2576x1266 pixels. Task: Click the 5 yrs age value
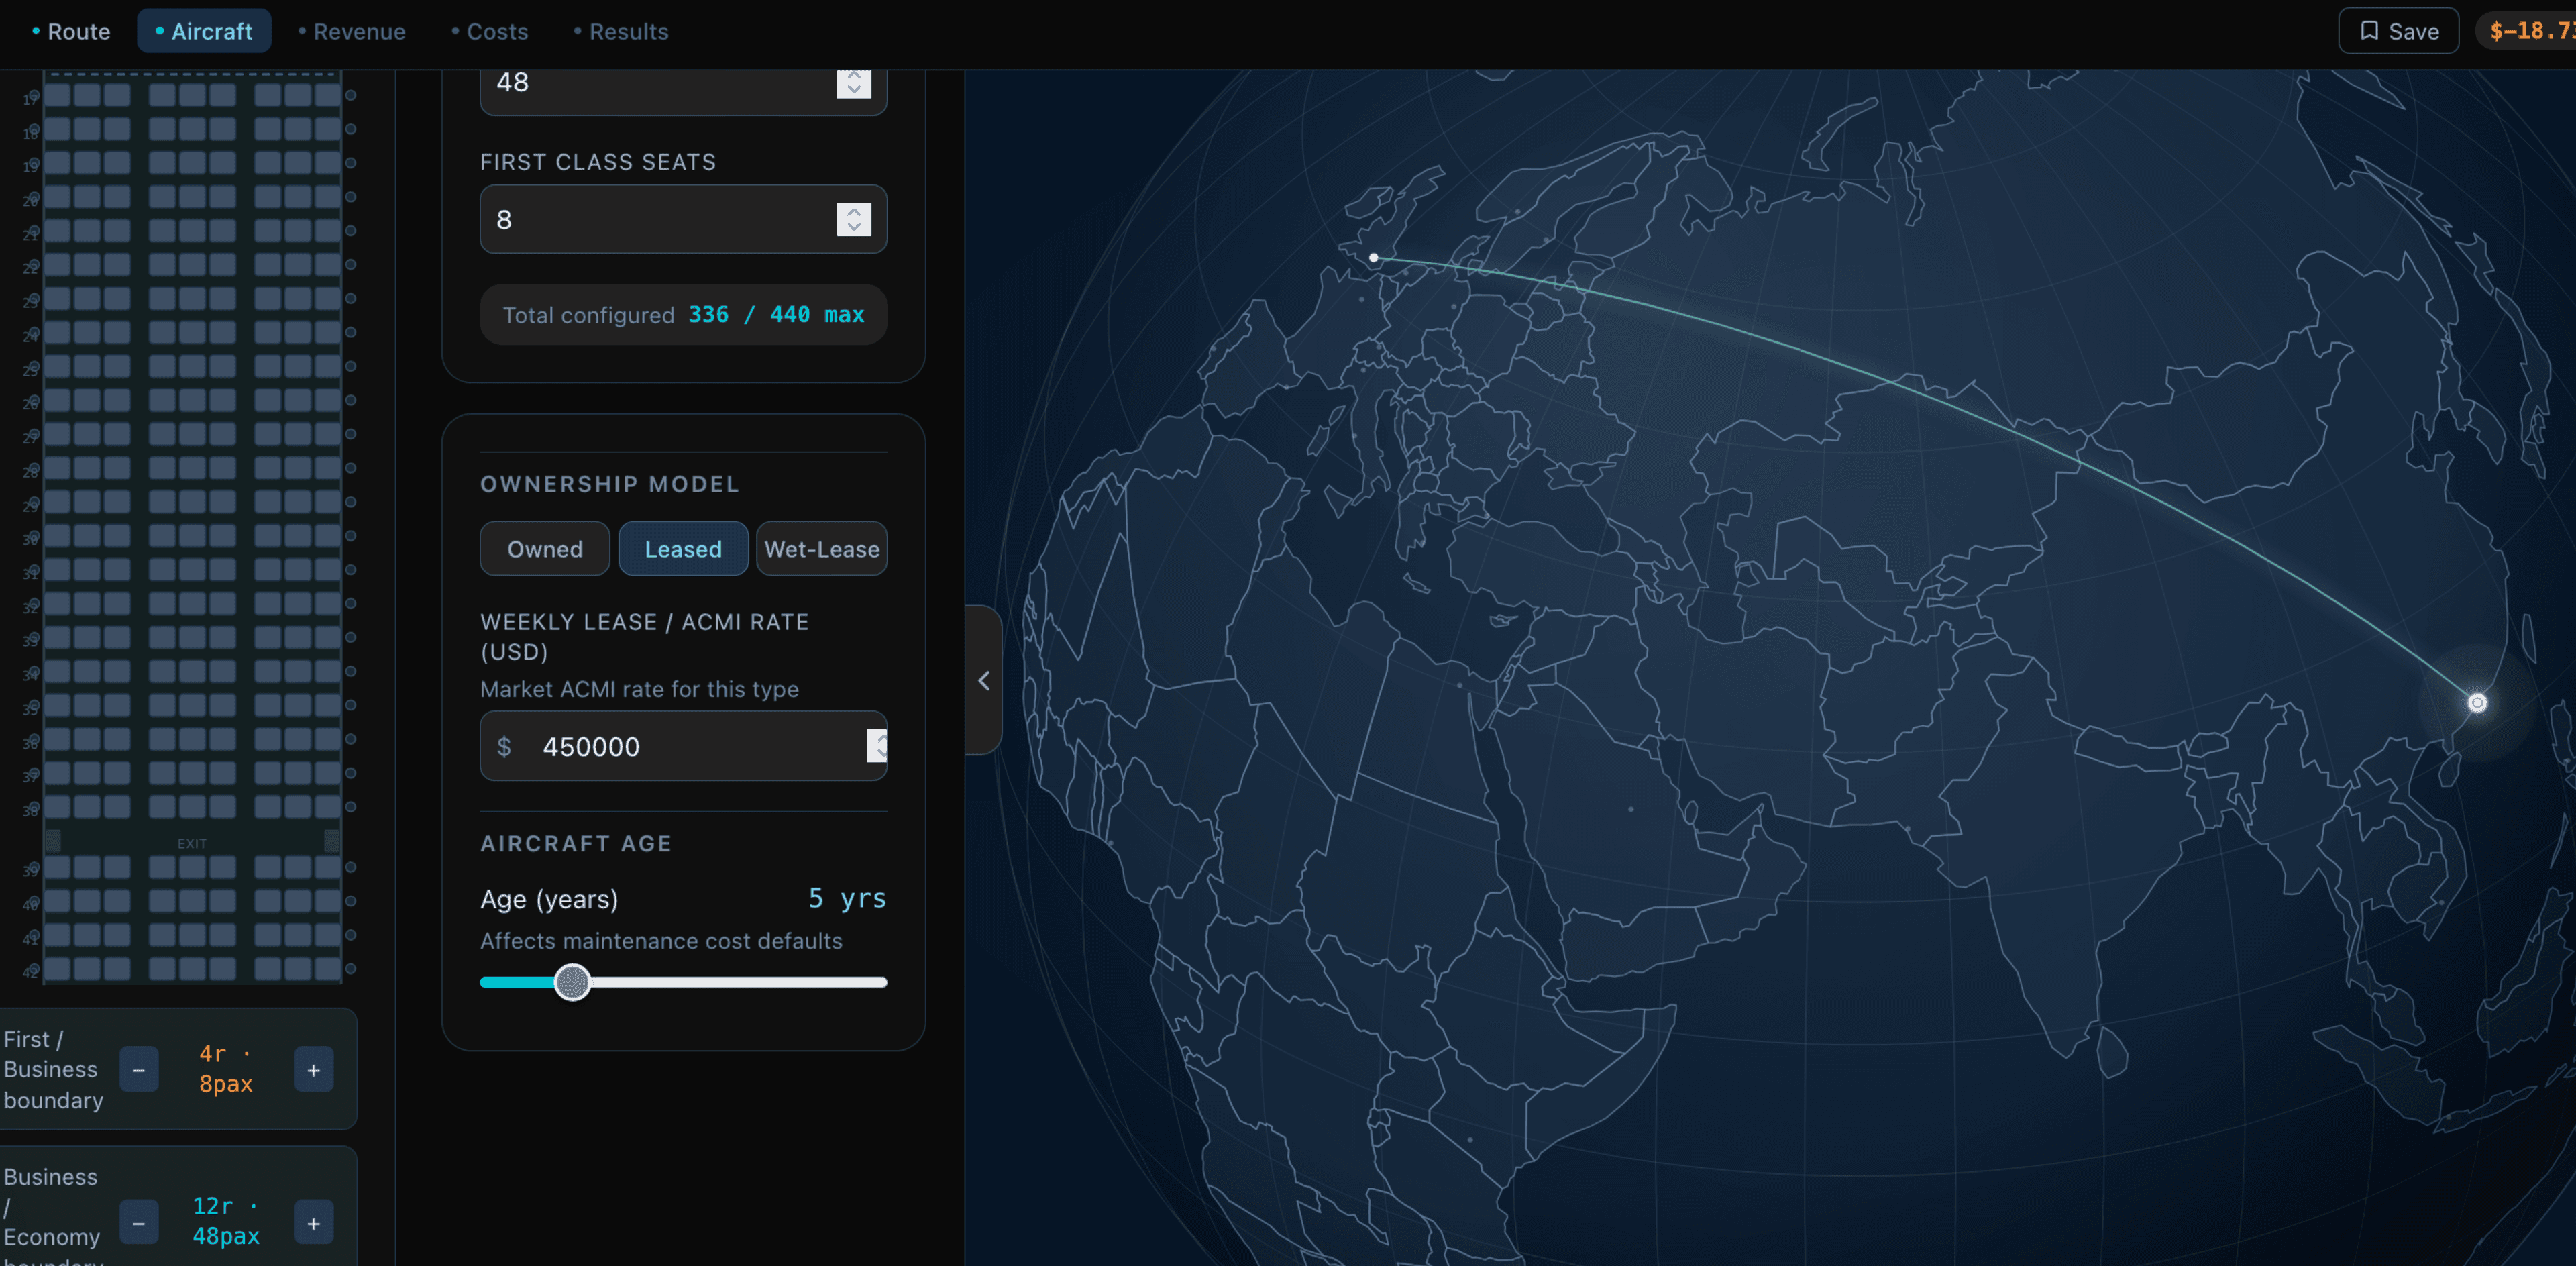[x=847, y=898]
